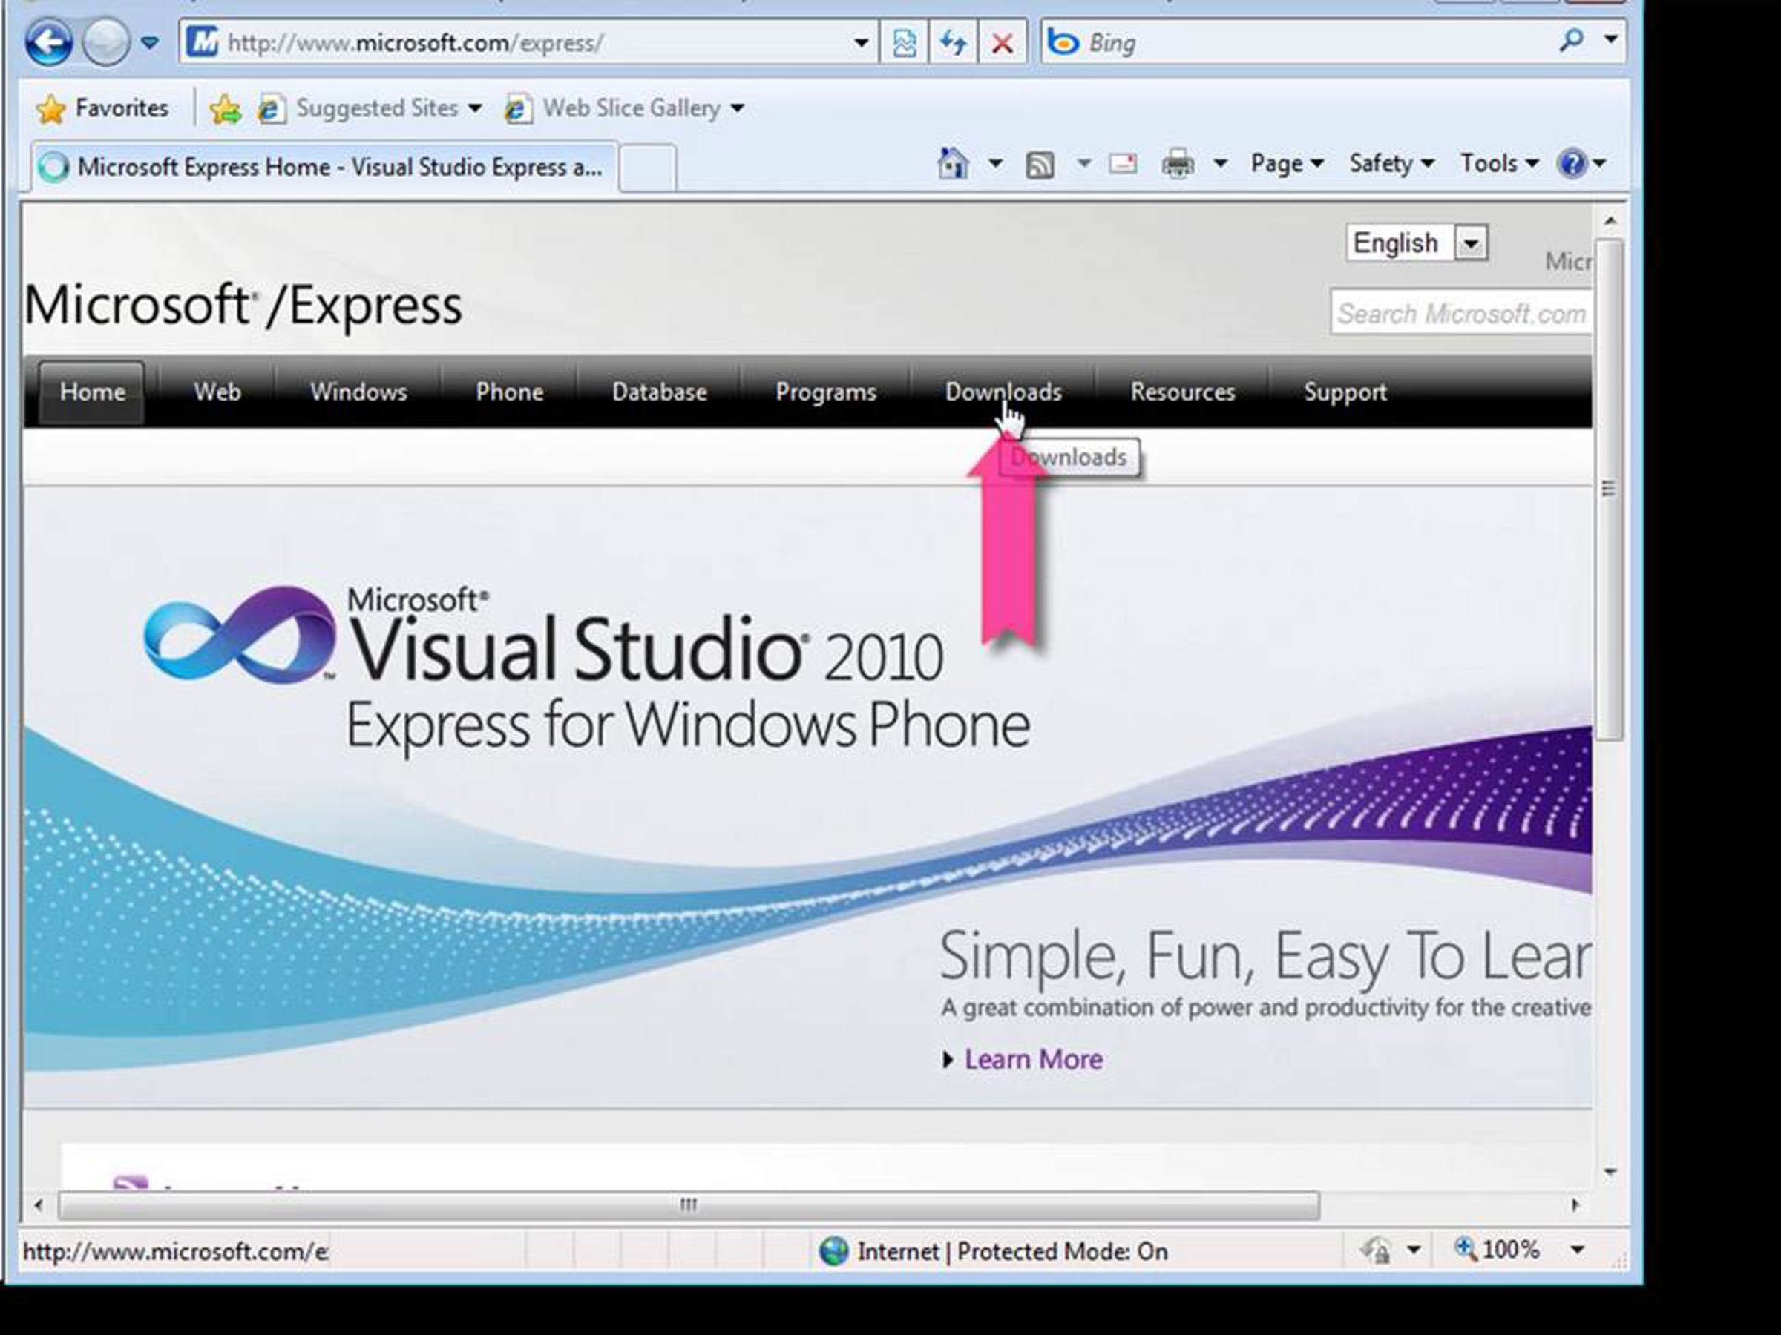This screenshot has width=1781, height=1335.
Task: Open the Database navigation item
Action: click(660, 392)
